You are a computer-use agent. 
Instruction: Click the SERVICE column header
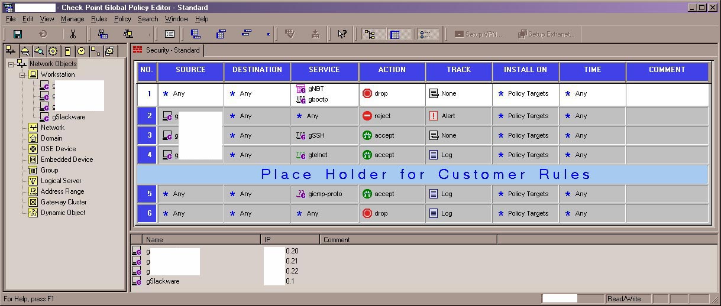pyautogui.click(x=324, y=71)
